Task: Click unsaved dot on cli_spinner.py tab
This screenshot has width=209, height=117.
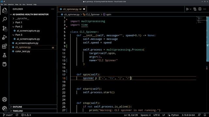Action: 84,9
